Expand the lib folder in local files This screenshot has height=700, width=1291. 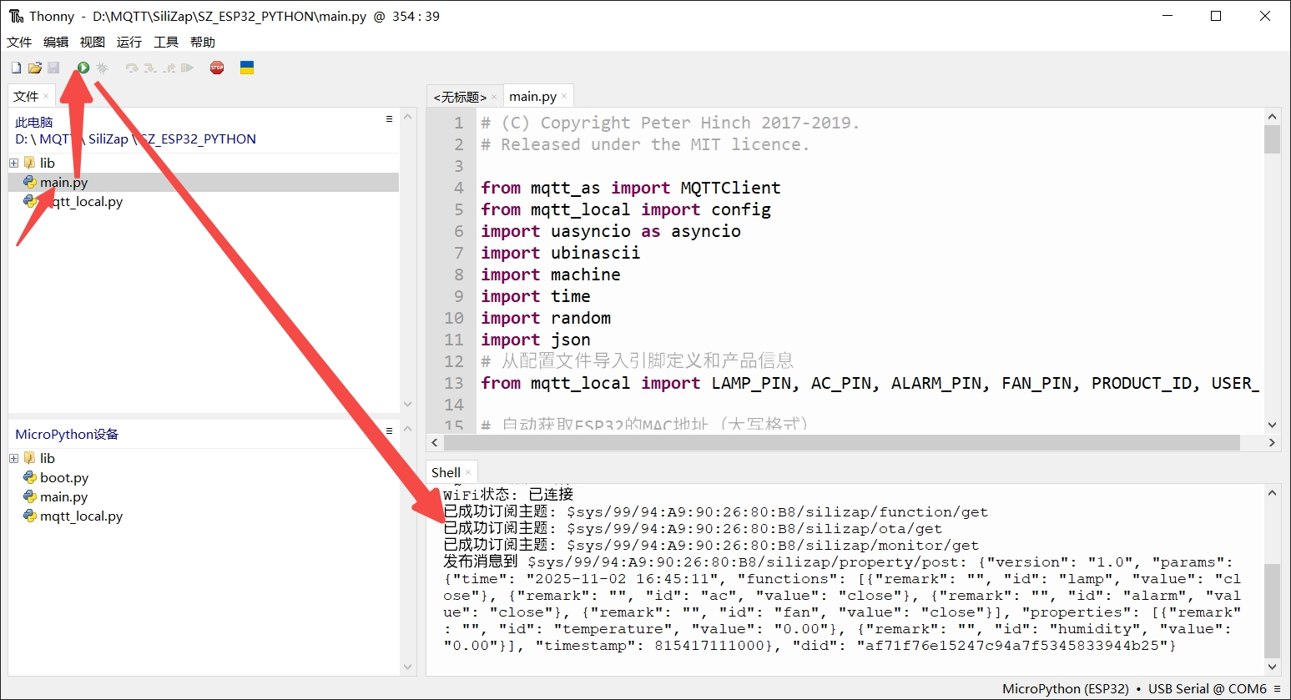click(13, 162)
